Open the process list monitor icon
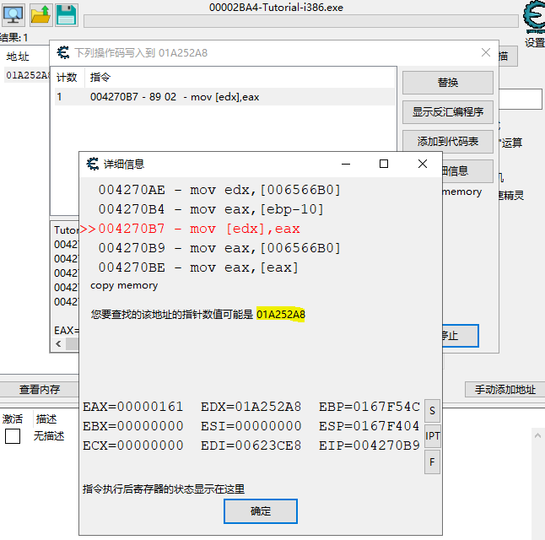The height and width of the screenshot is (540, 545). point(13,15)
